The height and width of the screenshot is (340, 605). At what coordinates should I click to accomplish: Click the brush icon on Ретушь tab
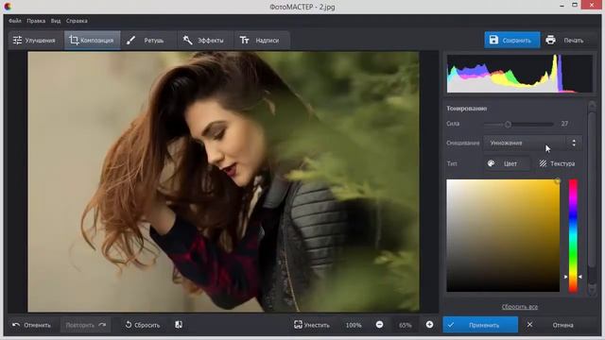tap(130, 40)
